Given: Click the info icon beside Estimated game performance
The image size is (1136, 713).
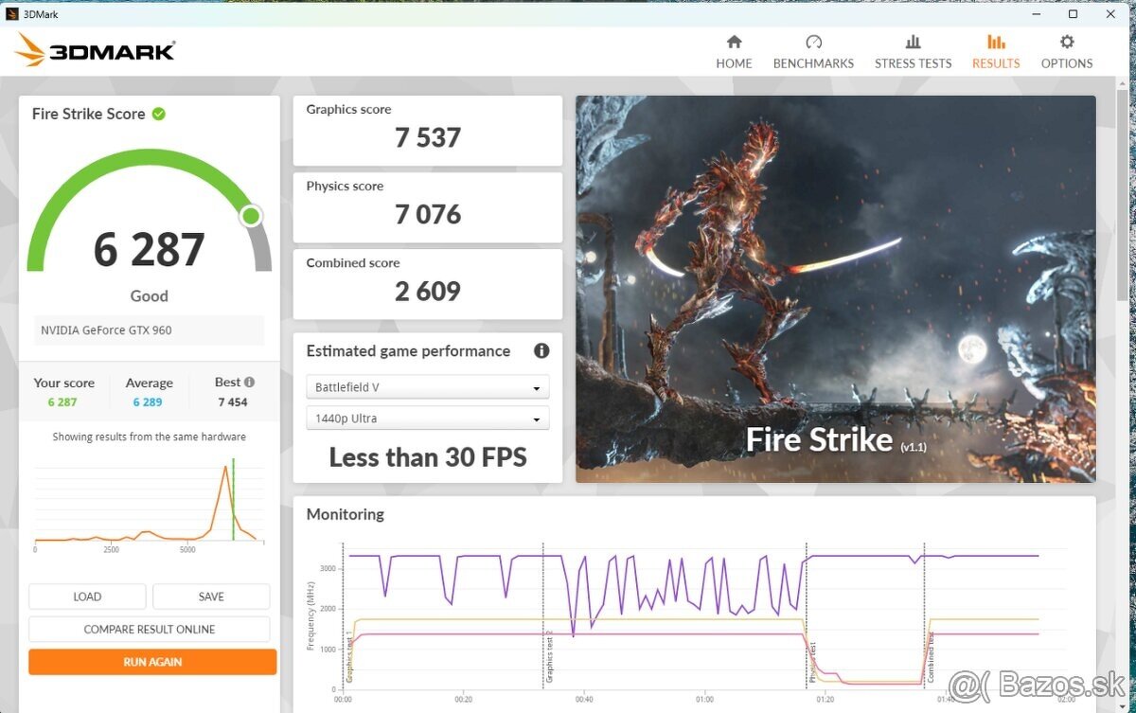Looking at the screenshot, I should point(541,350).
